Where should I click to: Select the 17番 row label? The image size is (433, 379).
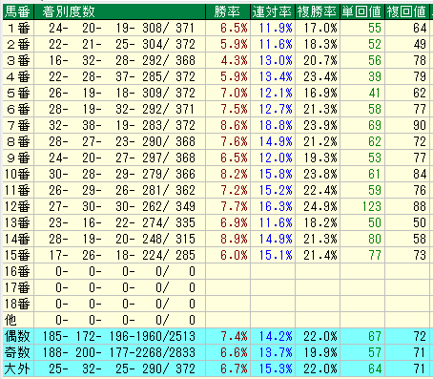pos(17,288)
